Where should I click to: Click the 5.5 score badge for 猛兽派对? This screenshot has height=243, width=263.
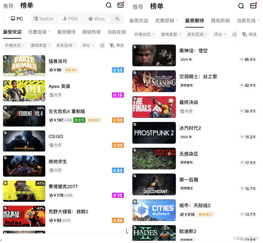118,70
